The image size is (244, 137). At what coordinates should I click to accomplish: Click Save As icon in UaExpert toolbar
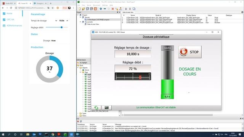(x=91, y=9)
